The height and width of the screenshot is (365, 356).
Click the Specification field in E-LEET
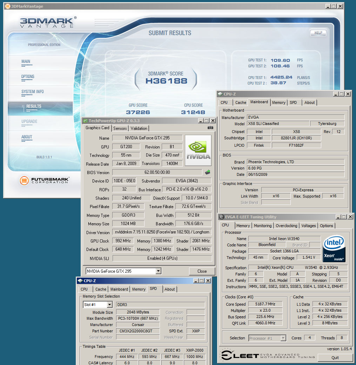tap(298, 267)
